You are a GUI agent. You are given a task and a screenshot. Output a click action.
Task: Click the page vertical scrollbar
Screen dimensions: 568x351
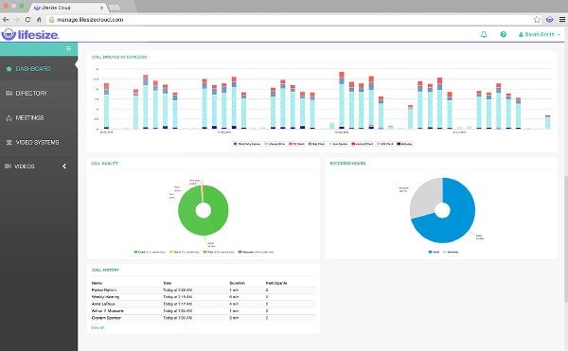pos(566,238)
